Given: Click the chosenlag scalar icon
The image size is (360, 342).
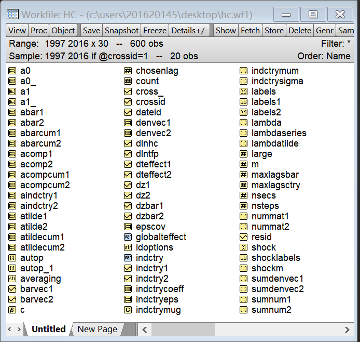Looking at the screenshot, I should (128, 71).
